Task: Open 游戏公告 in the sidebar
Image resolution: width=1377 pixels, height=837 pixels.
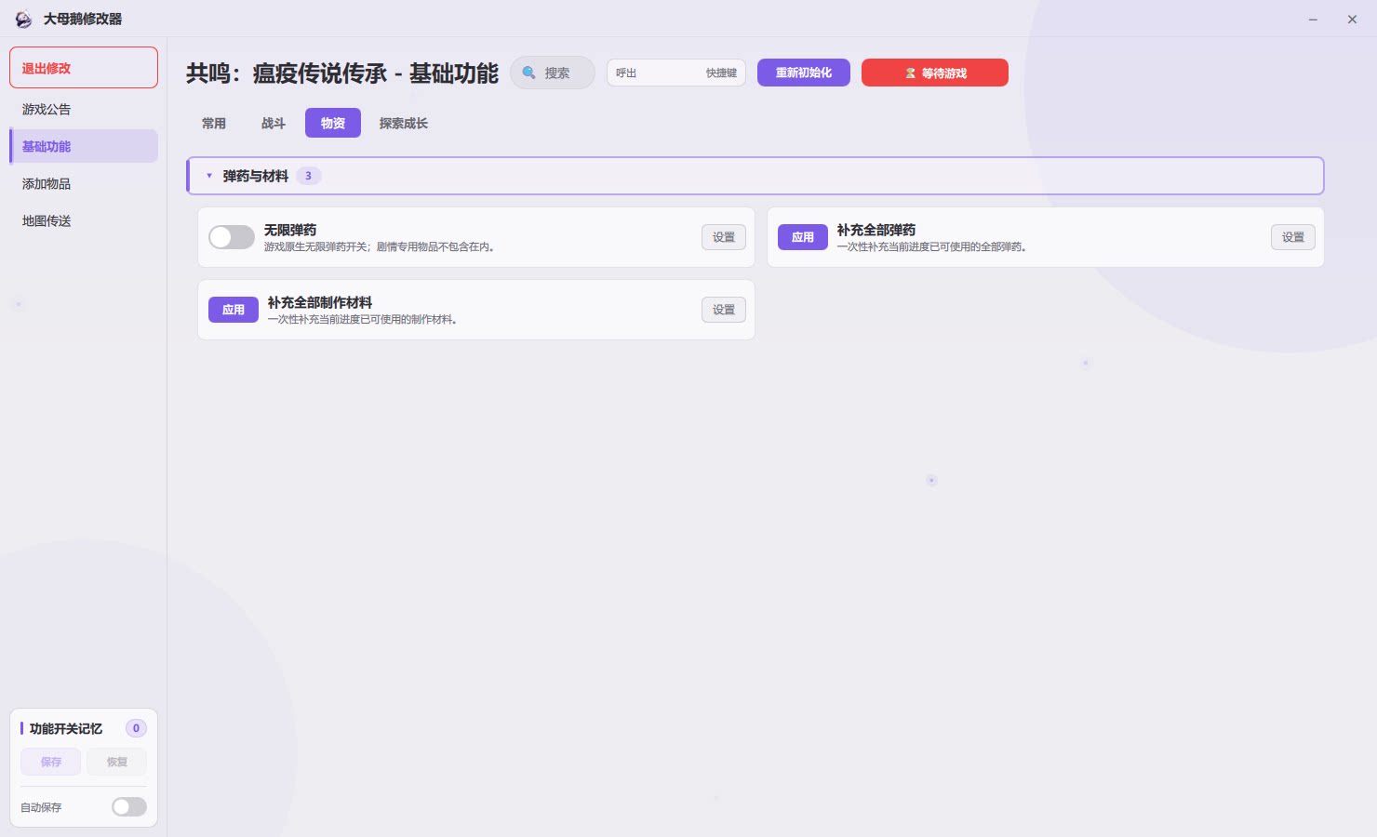Action: (84, 109)
